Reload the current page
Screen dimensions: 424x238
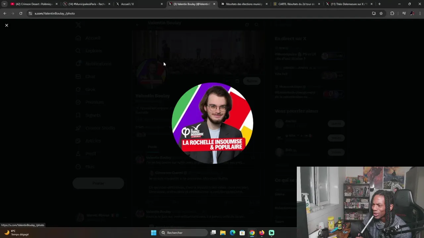click(21, 13)
